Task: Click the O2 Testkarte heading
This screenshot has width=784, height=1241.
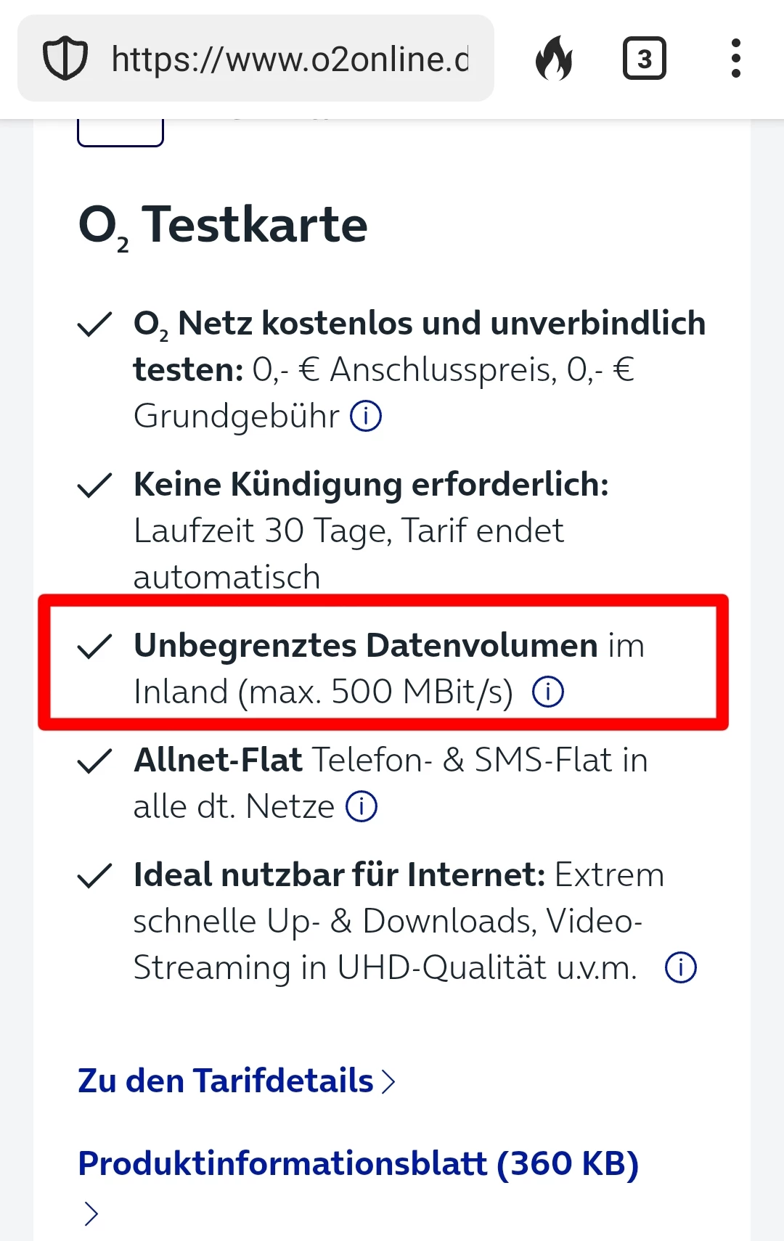Action: click(223, 225)
